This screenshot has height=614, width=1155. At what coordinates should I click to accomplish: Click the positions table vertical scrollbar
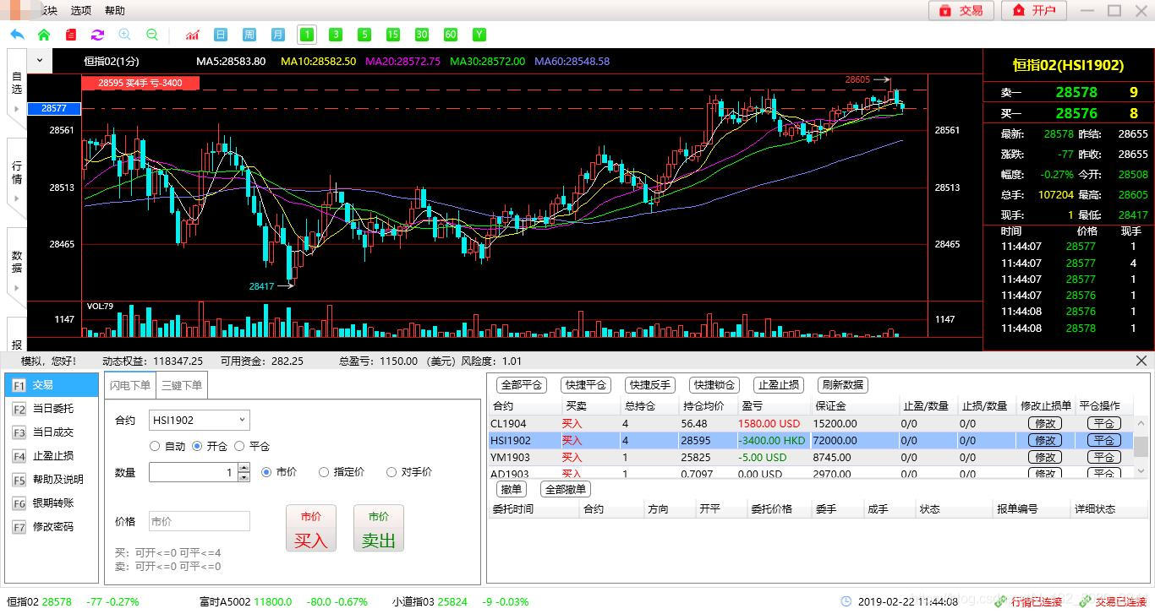(1141, 447)
